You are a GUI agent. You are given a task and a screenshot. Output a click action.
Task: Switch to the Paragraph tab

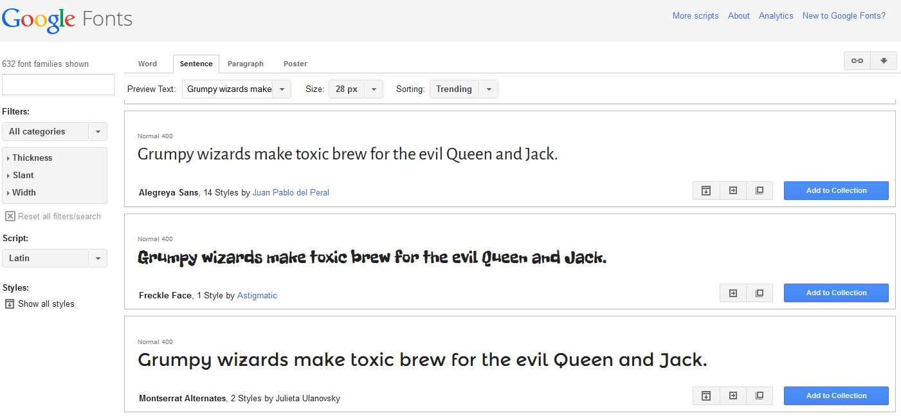[246, 64]
